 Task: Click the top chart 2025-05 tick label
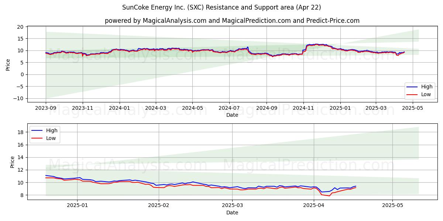[x=412, y=108]
